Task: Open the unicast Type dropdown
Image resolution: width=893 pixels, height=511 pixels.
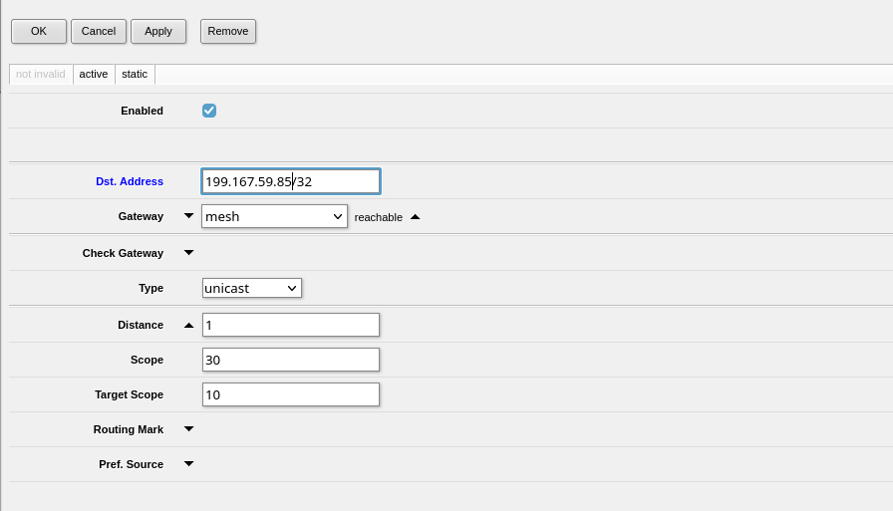Action: click(252, 288)
